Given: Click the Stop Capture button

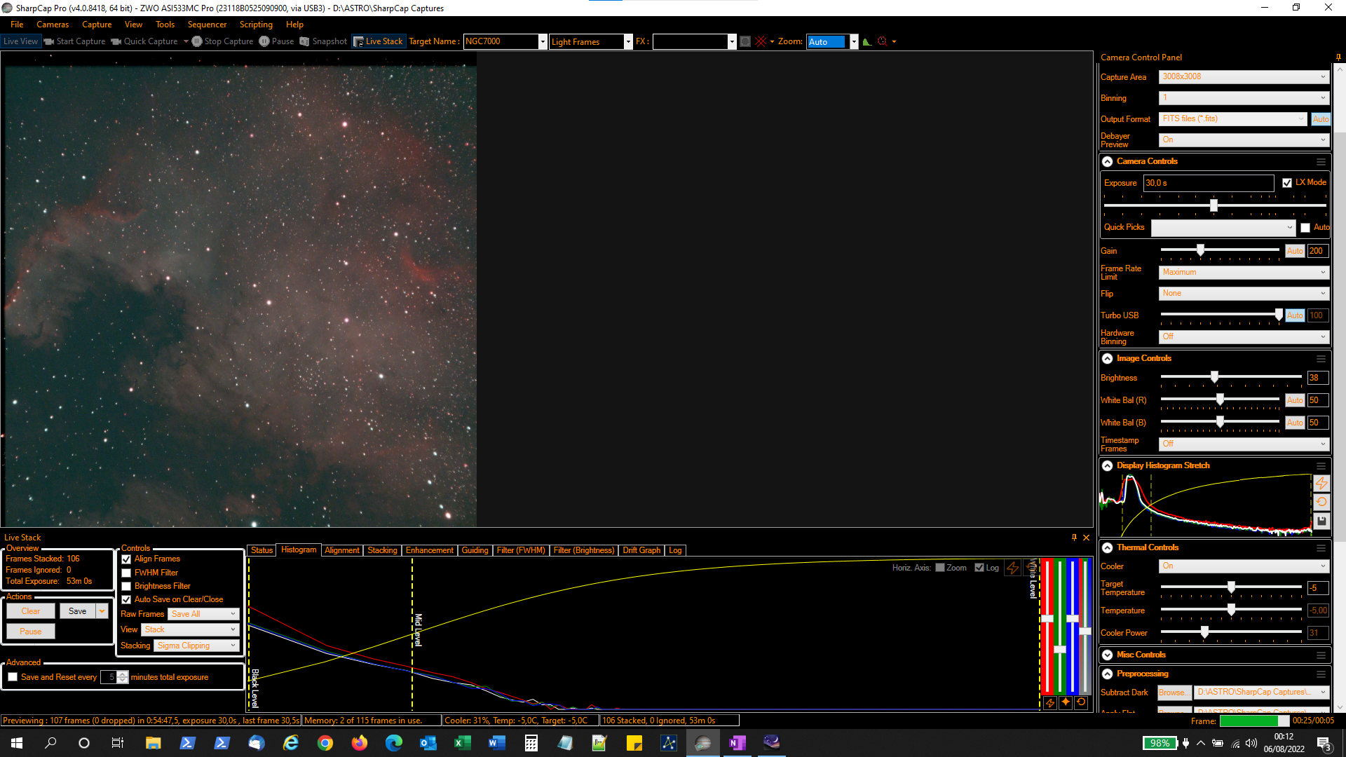Looking at the screenshot, I should point(223,41).
